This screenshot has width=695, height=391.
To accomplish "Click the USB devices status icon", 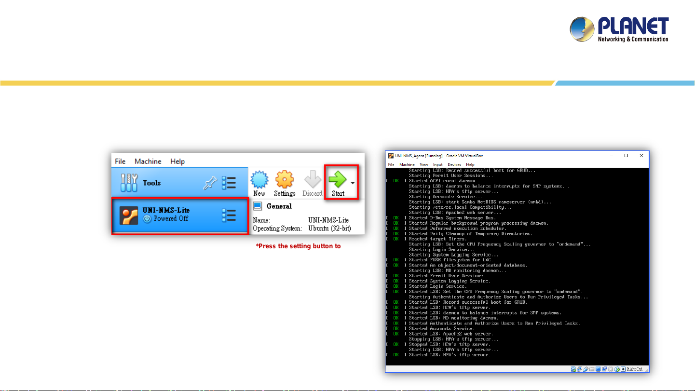I will pyautogui.click(x=586, y=369).
